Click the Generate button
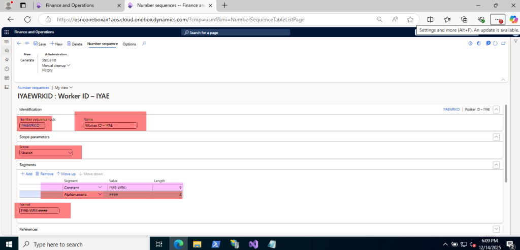Viewport: 520px width, 250px height. pos(27,60)
